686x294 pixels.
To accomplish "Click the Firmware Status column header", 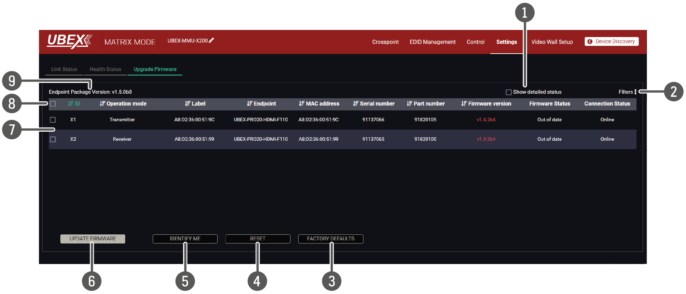I will (x=550, y=104).
